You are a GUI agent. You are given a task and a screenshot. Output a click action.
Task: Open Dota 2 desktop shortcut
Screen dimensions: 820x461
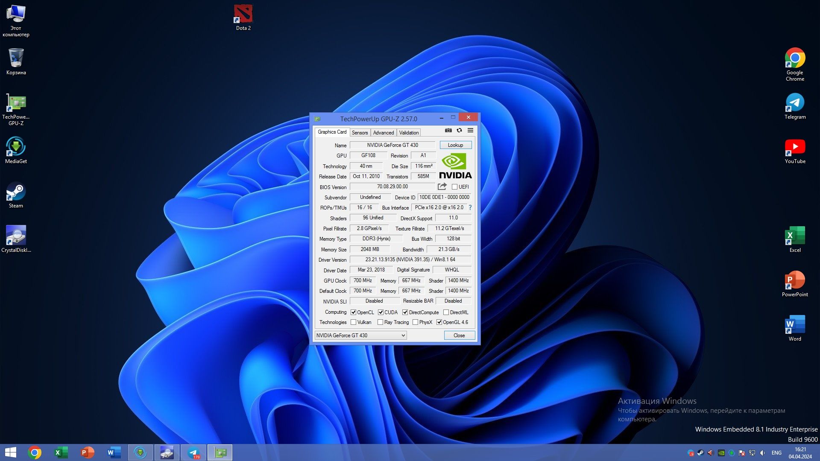243,18
